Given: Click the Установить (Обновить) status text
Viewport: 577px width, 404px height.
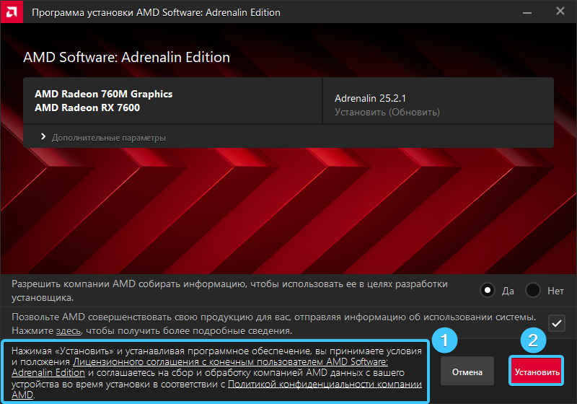Looking at the screenshot, I should coord(387,112).
